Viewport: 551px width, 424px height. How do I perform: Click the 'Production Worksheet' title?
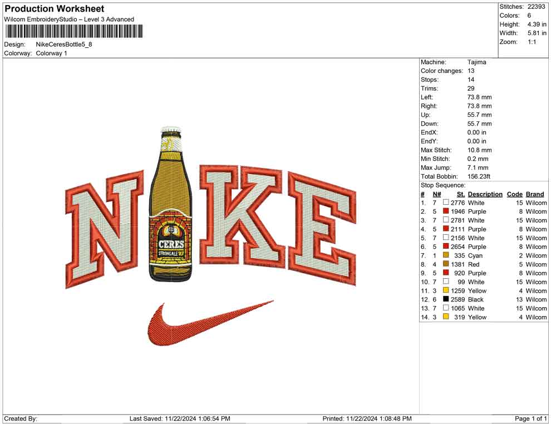click(x=55, y=9)
